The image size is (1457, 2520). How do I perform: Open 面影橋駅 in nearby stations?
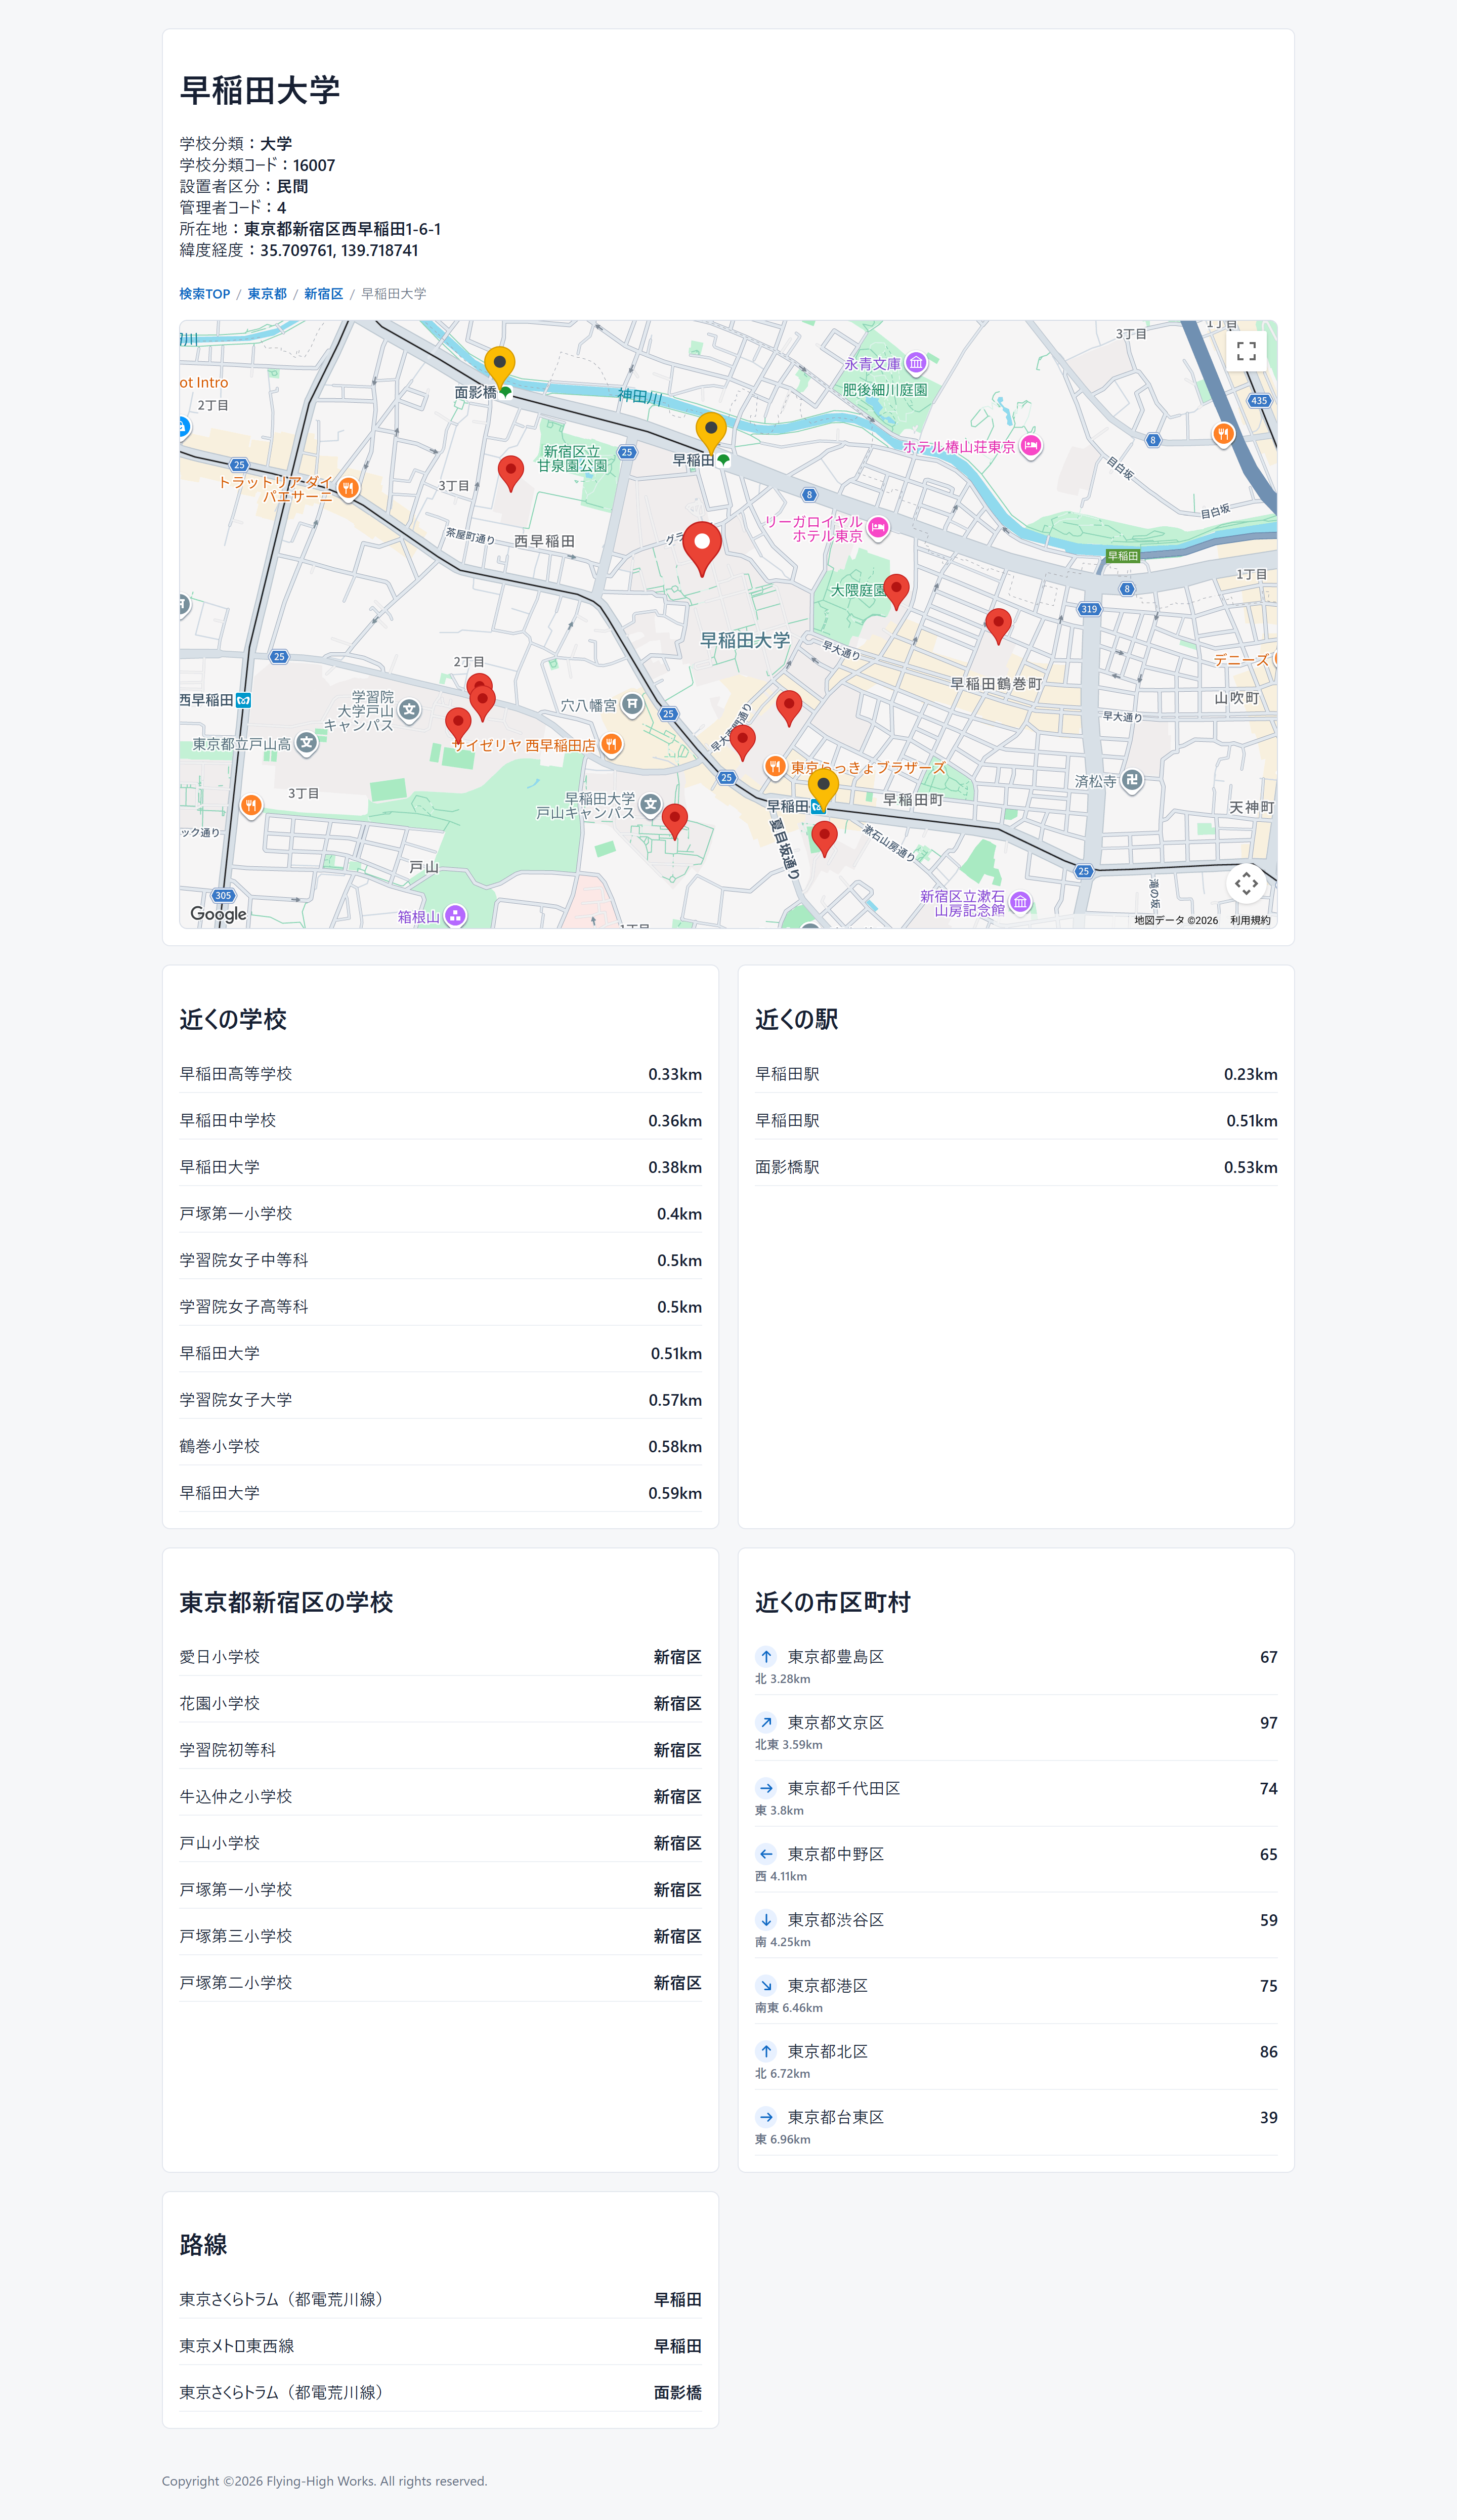tap(1016, 1167)
